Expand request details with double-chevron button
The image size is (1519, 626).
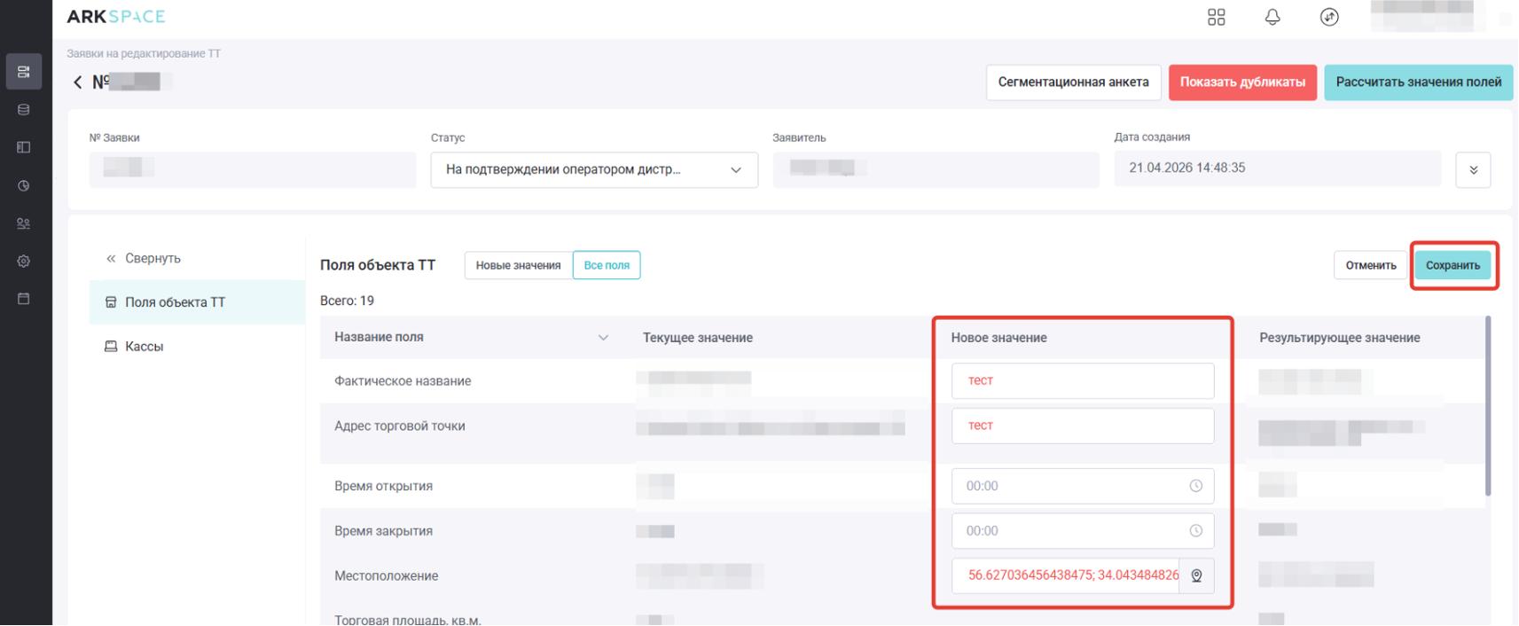click(x=1472, y=170)
